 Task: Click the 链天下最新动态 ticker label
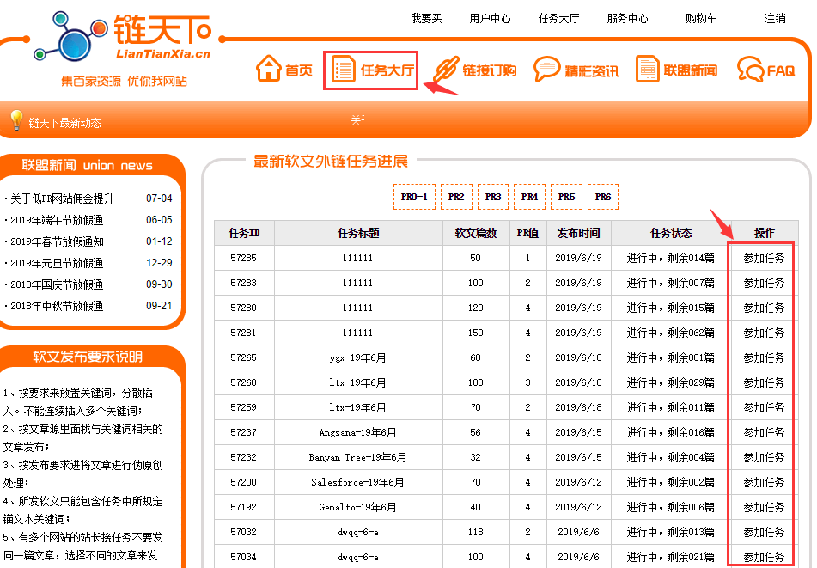[x=64, y=123]
